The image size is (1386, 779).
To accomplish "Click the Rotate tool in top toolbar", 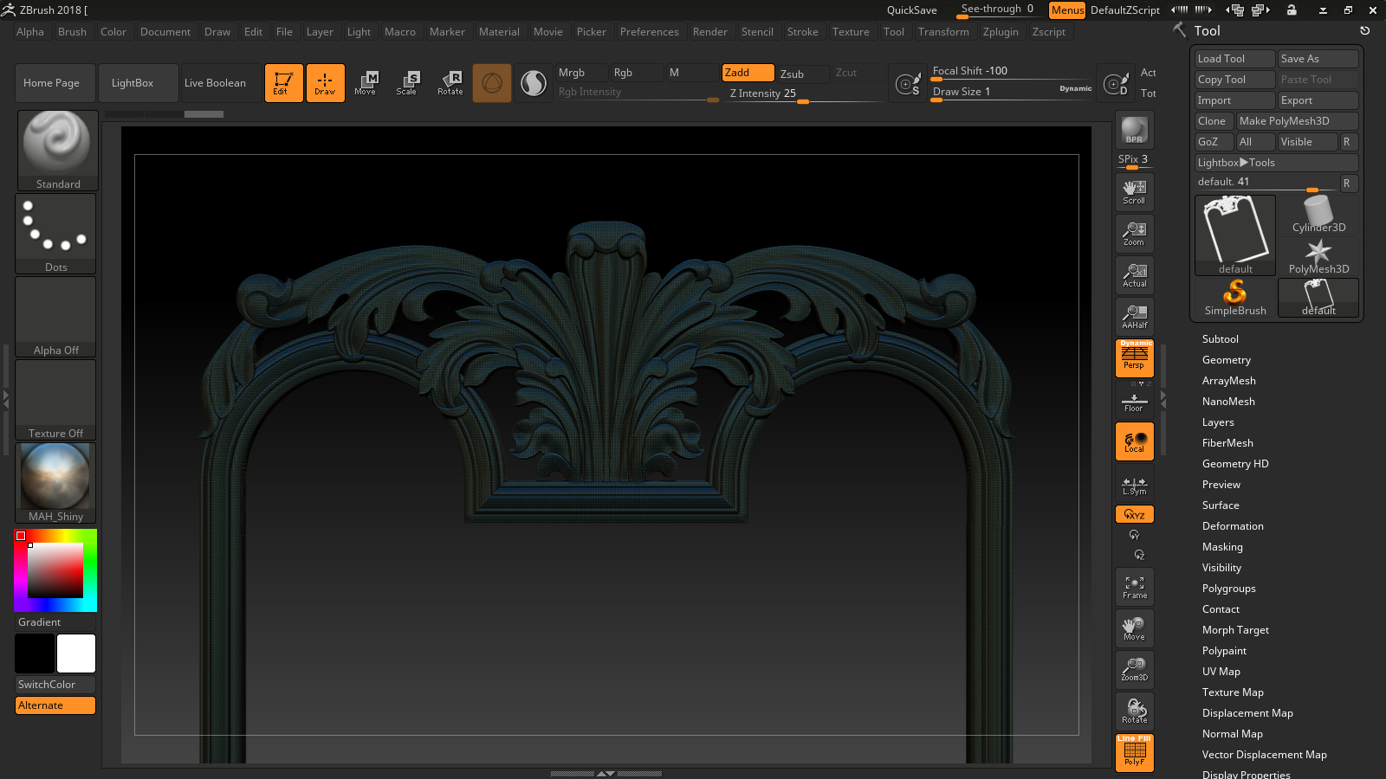I will [450, 83].
